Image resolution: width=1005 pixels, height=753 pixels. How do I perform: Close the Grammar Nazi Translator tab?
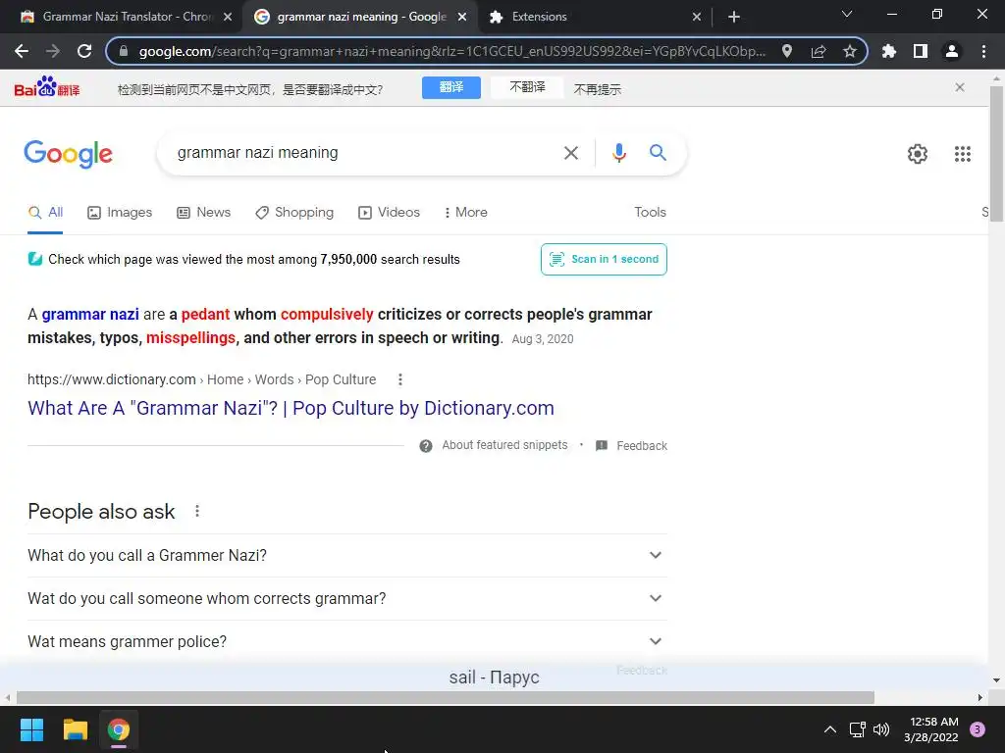pyautogui.click(x=227, y=17)
